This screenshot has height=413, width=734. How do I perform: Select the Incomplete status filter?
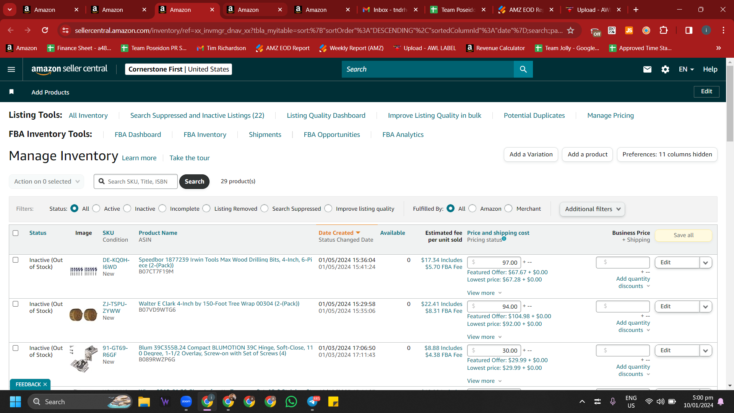pos(162,208)
